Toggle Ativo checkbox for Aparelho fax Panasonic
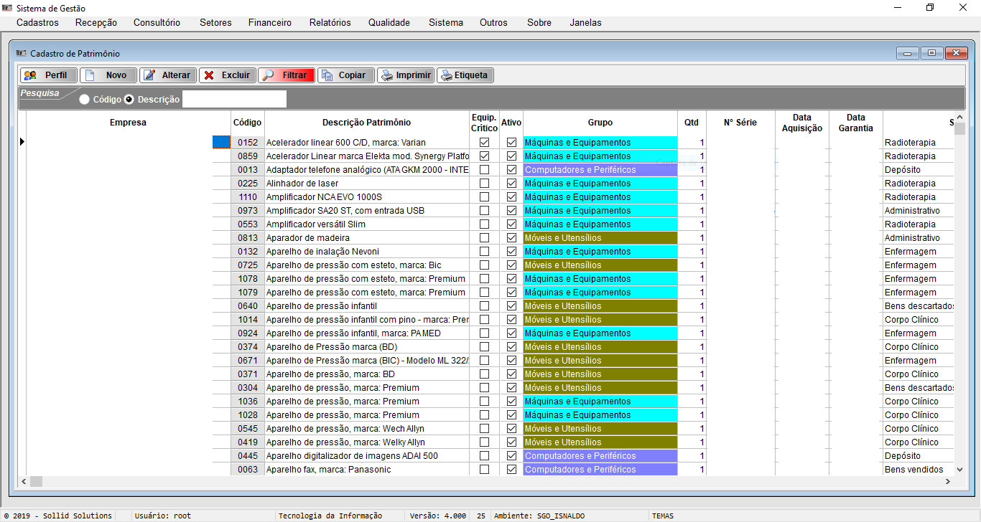The height and width of the screenshot is (522, 981). 511,470
